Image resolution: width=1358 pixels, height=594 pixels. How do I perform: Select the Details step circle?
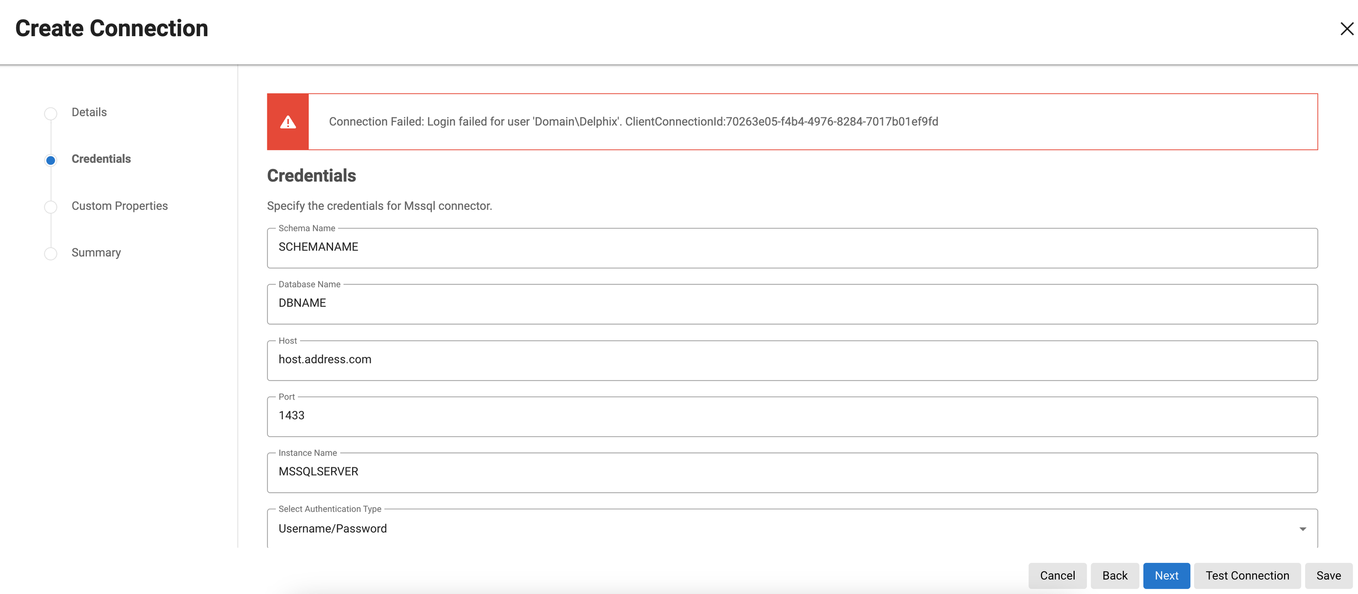51,113
